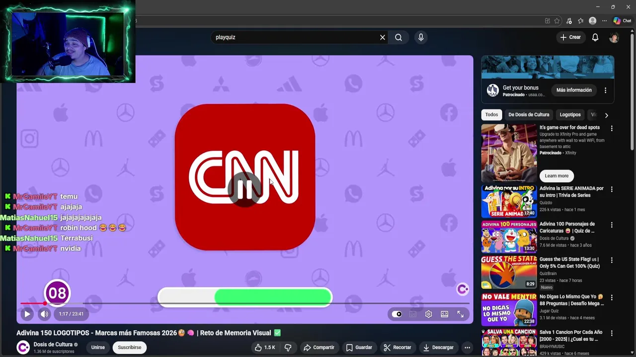Share the video via Compartir
636x357 pixels.
[319, 348]
